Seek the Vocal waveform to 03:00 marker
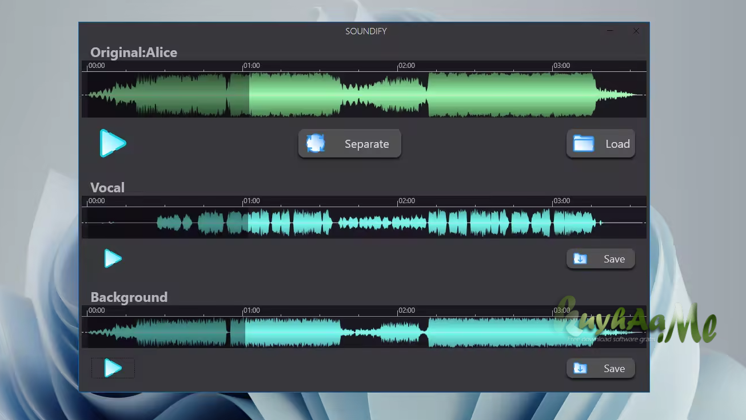Screen dimensions: 746x420 (561, 201)
